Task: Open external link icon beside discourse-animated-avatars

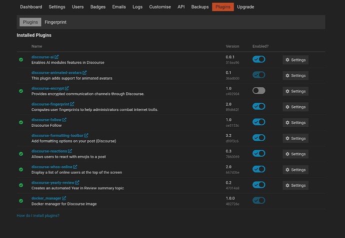Action: coord(84,72)
